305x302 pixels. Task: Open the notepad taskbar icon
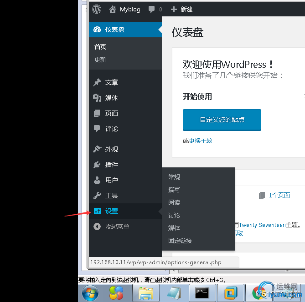(174, 293)
